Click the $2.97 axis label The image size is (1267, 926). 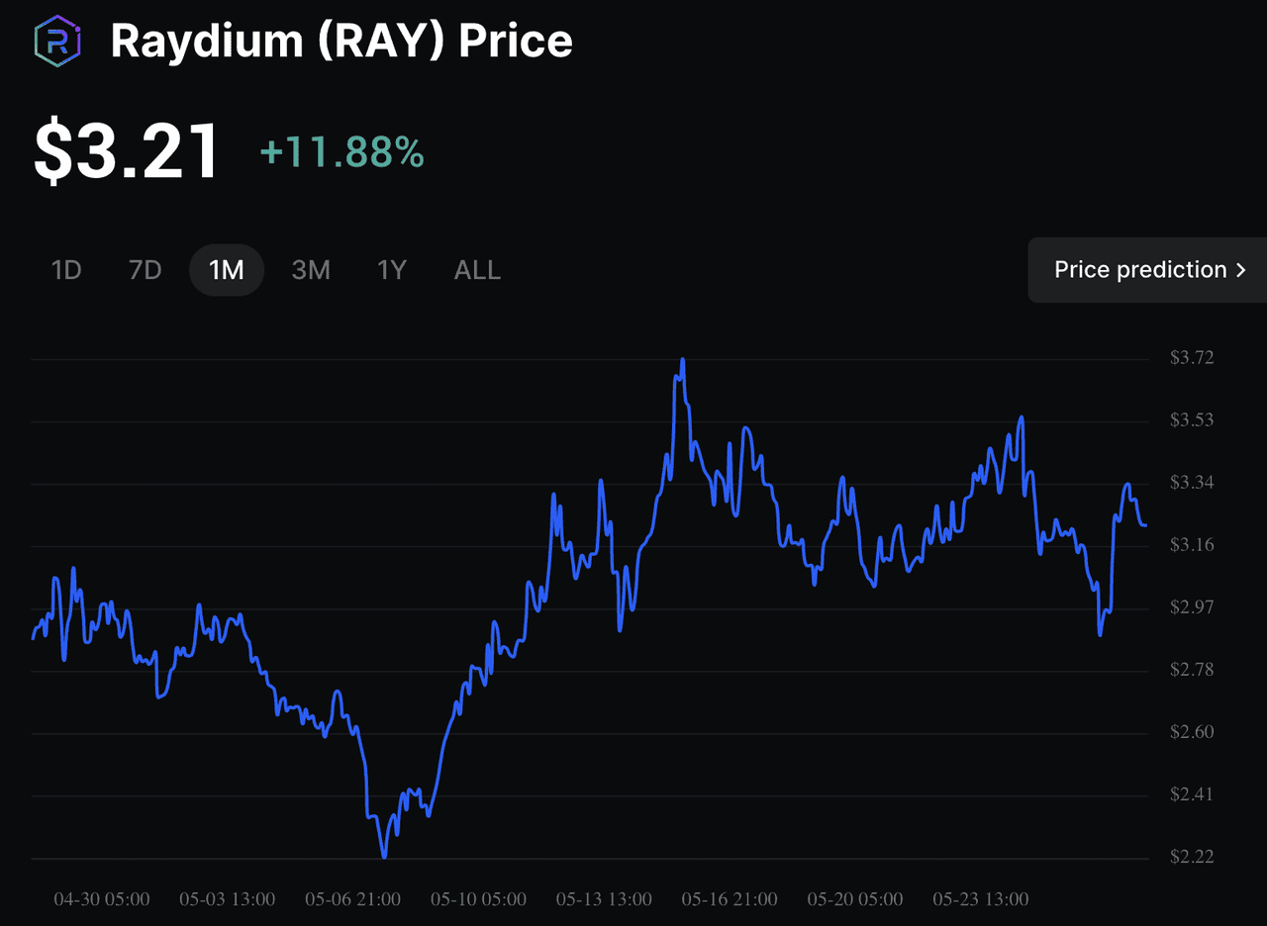(1192, 606)
